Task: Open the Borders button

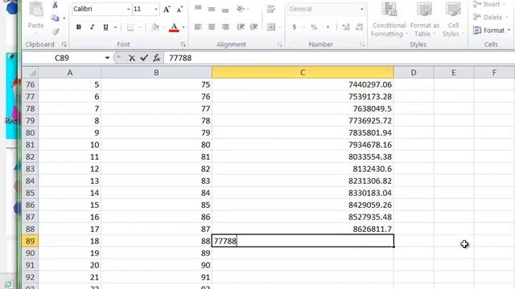Action: click(130, 27)
